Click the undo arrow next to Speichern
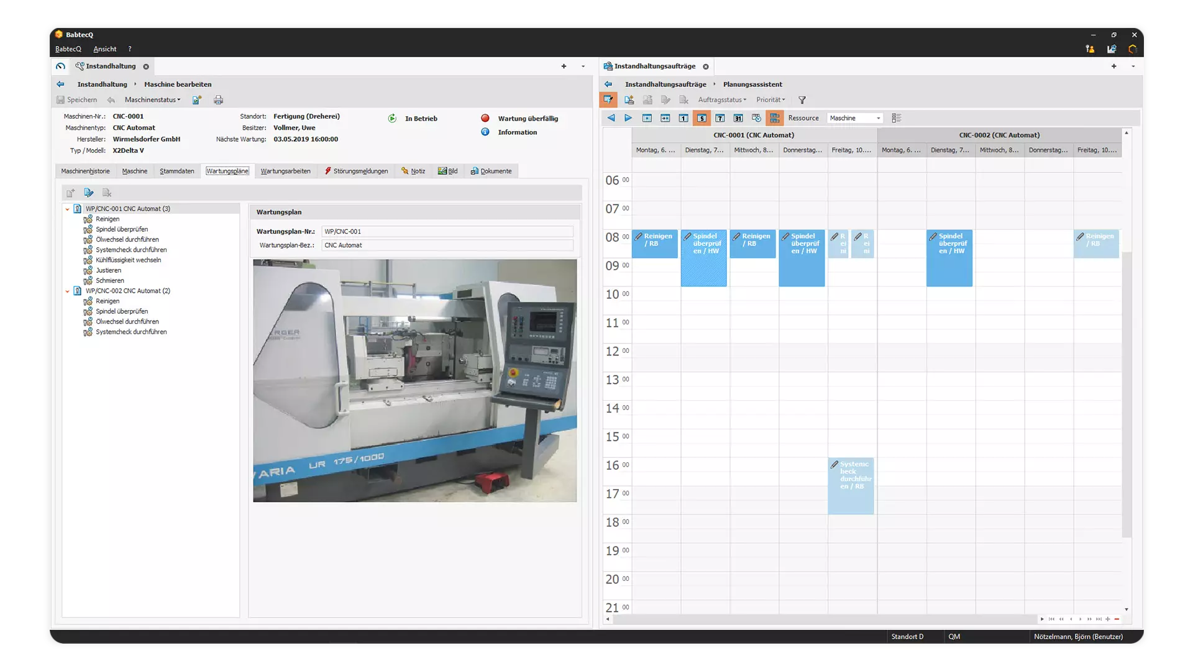Screen dimensions: 1193x671 tap(111, 99)
